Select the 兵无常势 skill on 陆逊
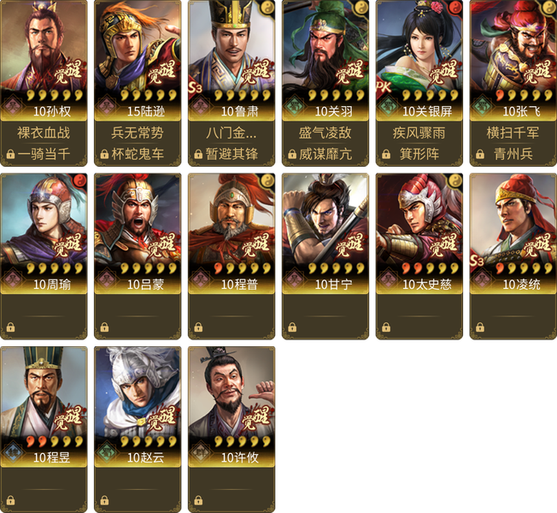The height and width of the screenshot is (513, 557). (x=138, y=133)
